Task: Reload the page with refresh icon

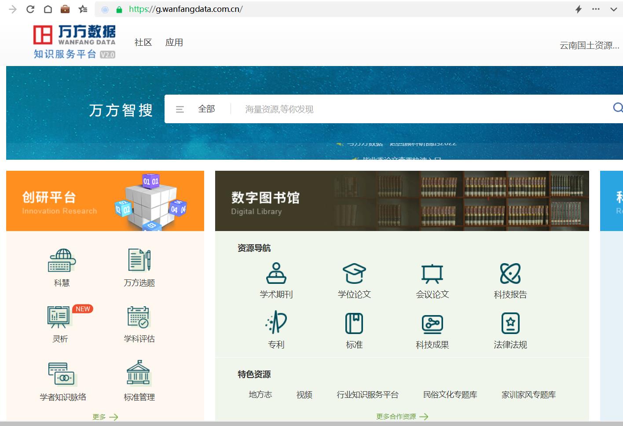Action: pos(30,9)
